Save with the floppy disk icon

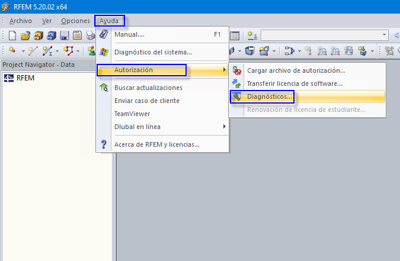tap(65, 36)
